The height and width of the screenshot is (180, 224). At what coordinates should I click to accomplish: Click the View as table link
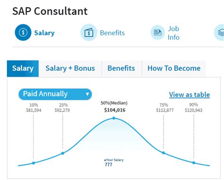190,94
